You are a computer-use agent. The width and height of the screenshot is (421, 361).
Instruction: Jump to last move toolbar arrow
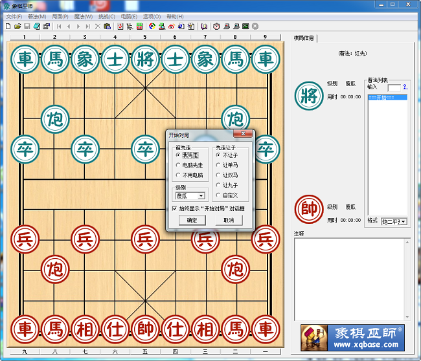pyautogui.click(x=88, y=27)
